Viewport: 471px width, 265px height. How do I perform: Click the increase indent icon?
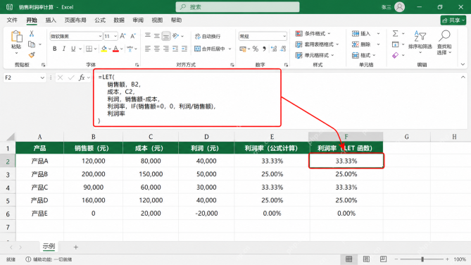(184, 49)
